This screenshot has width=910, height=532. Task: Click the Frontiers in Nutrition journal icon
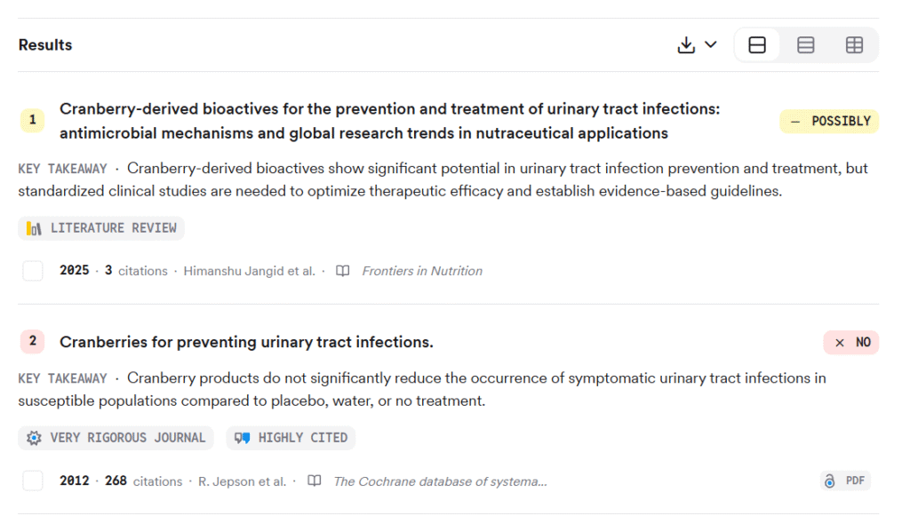[342, 271]
